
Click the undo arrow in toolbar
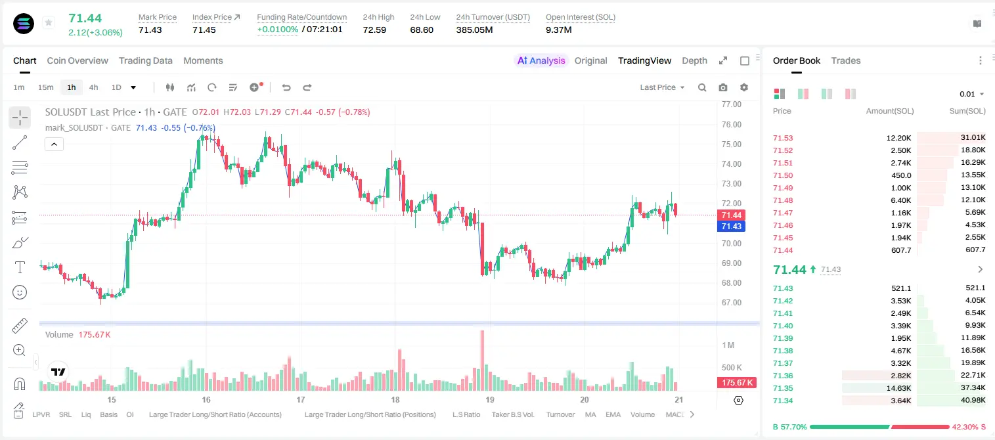click(286, 87)
